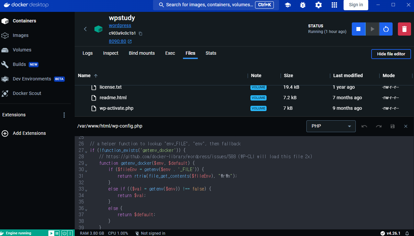This screenshot has width=414, height=236.
Task: Undo the last edit in file editor
Action: [364, 126]
